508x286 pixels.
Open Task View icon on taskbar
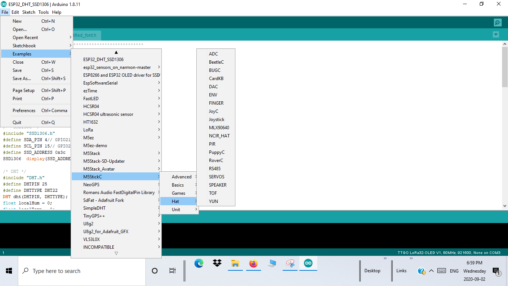[x=172, y=271]
